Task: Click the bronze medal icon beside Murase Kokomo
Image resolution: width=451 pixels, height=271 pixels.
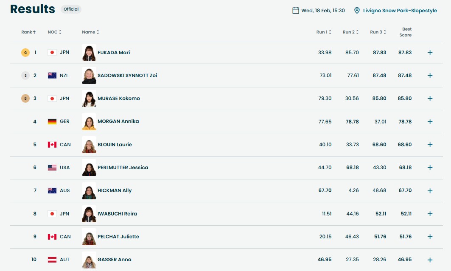Action: [25, 98]
